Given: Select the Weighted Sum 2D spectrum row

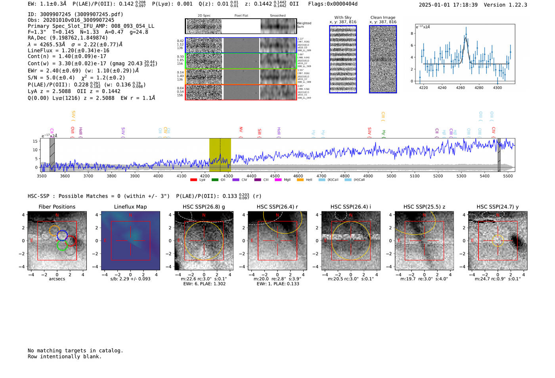Looking at the screenshot, I should coord(241,26).
